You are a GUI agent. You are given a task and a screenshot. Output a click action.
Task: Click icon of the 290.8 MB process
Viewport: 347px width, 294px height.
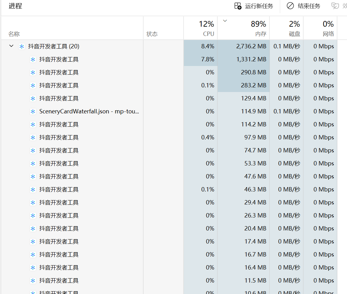coord(33,72)
